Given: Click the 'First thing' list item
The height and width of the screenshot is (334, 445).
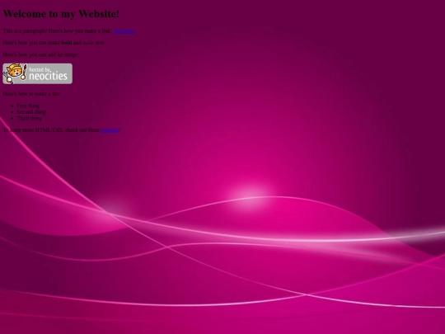Looking at the screenshot, I should click(28, 106).
